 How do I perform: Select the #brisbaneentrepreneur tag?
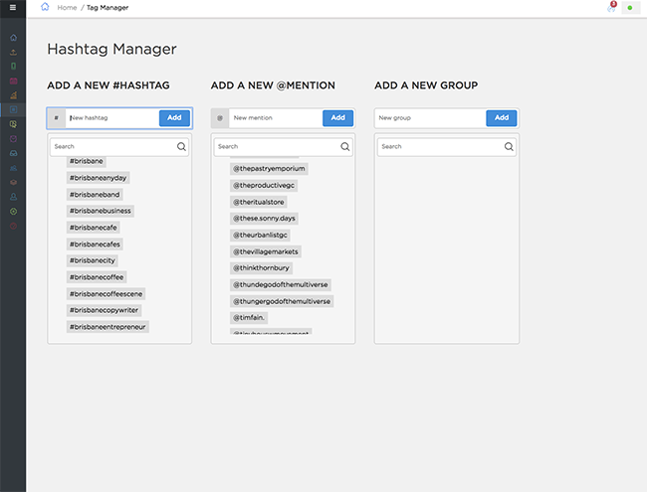108,327
